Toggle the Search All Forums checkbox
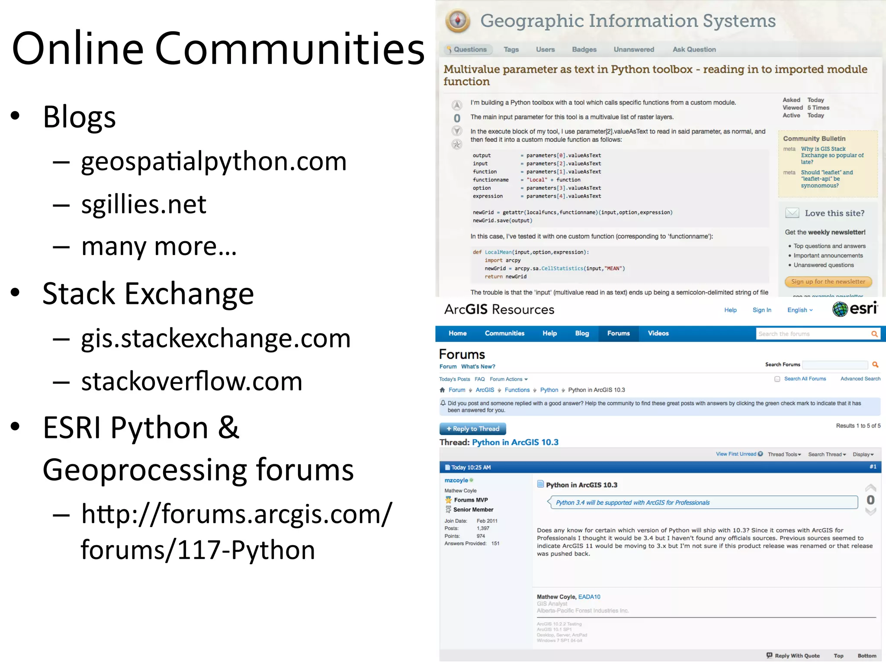The height and width of the screenshot is (664, 886). pos(777,379)
